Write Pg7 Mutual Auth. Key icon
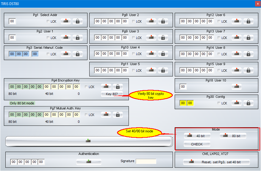 coord(106,114)
